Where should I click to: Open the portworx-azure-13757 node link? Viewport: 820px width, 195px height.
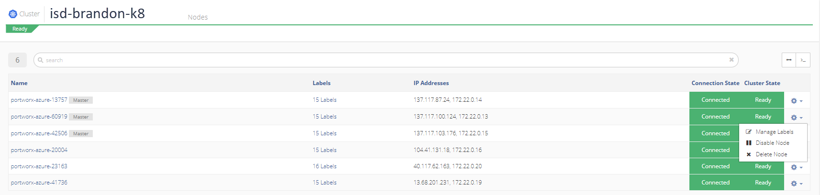pos(39,100)
